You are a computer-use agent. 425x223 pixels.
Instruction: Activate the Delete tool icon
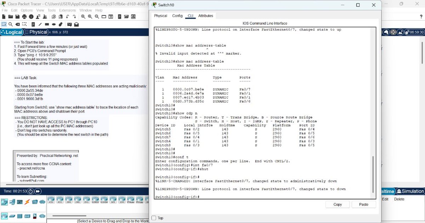click(x=17, y=24)
